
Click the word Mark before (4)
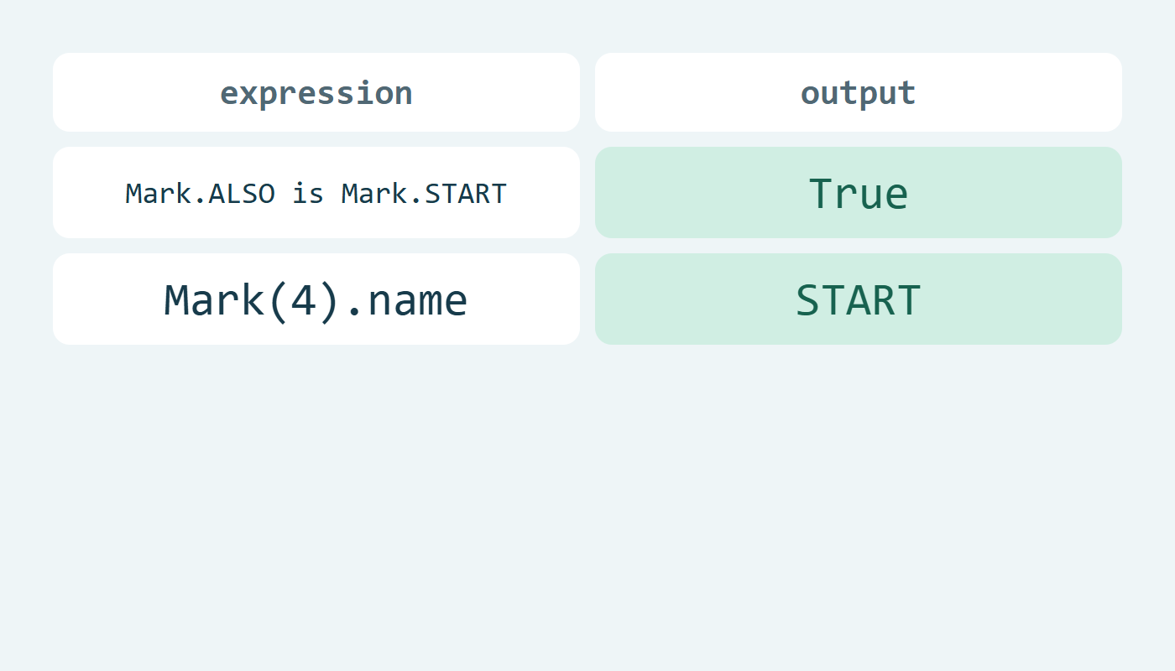tap(214, 300)
